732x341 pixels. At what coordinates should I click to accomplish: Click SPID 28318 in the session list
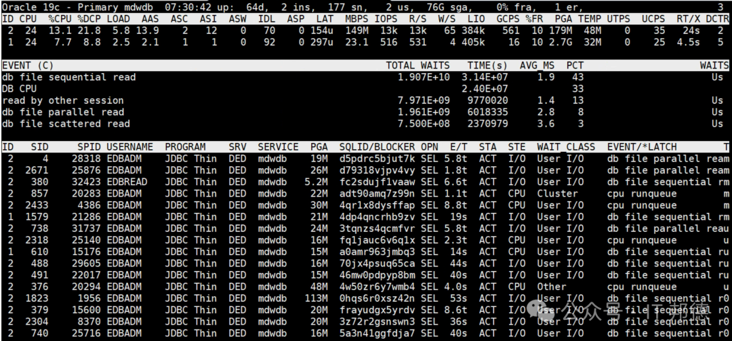click(86, 159)
